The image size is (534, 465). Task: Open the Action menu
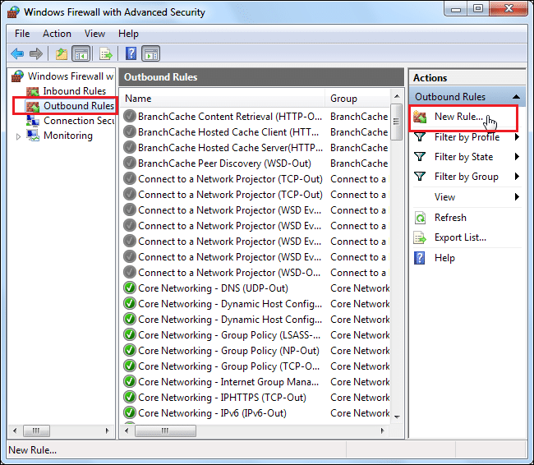click(57, 34)
